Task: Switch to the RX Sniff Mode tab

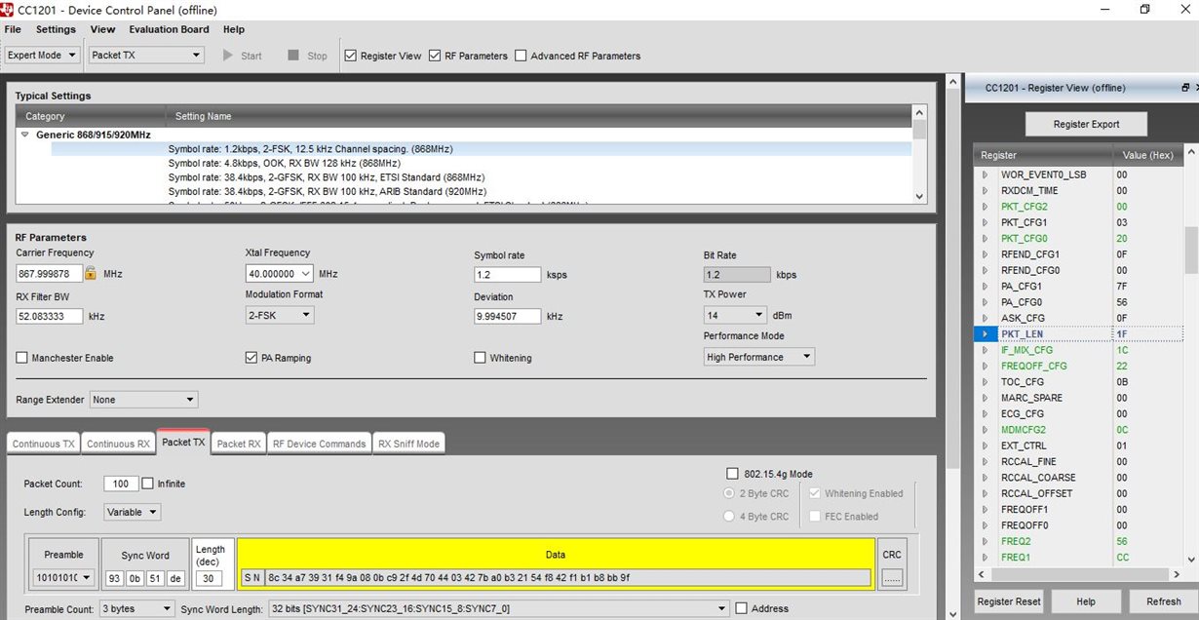Action: [x=409, y=444]
